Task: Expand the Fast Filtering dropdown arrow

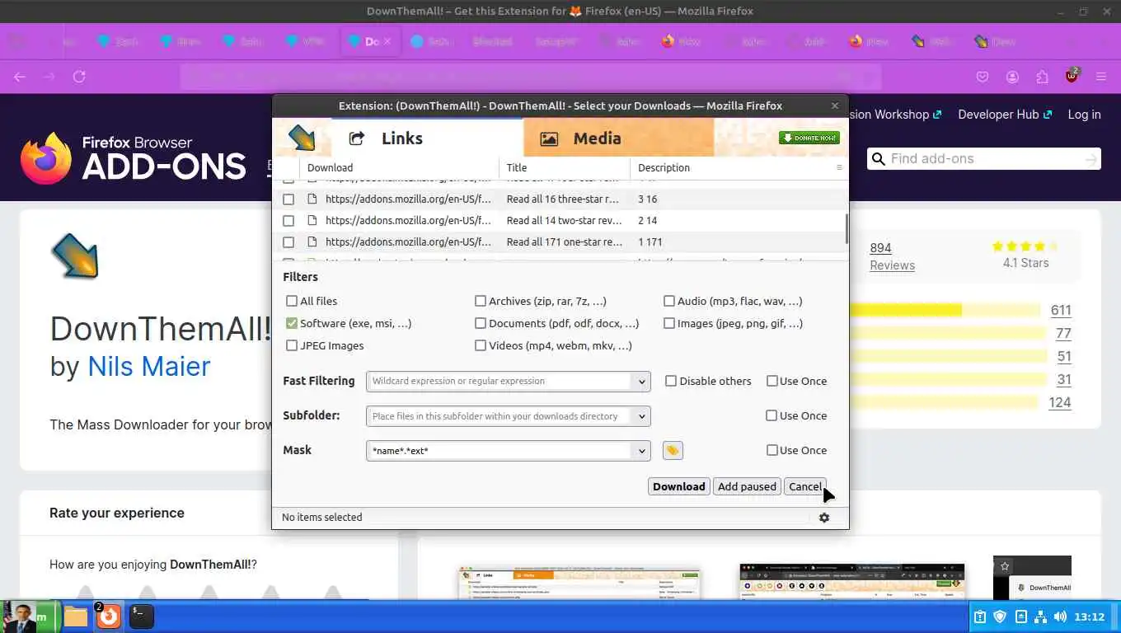Action: tap(641, 381)
